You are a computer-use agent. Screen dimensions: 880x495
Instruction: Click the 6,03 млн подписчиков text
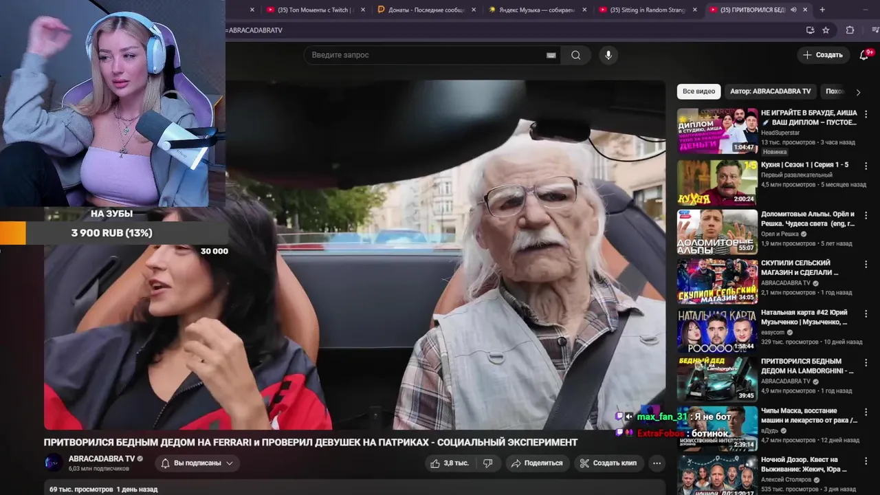(x=99, y=469)
